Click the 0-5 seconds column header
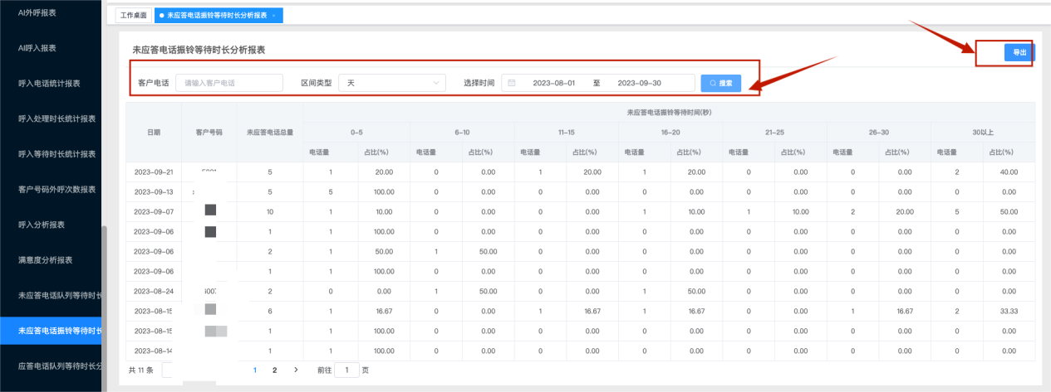 [x=357, y=132]
